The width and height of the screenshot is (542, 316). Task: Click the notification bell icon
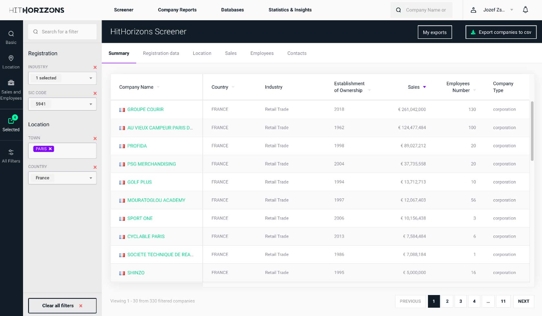[526, 10]
